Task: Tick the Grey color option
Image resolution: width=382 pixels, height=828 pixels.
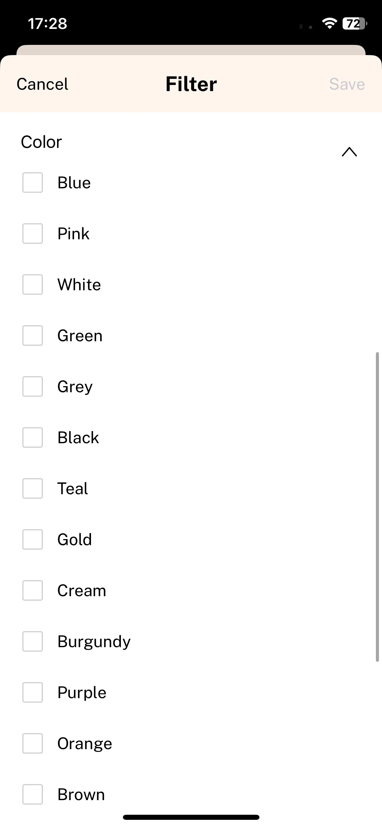Action: coord(33,386)
